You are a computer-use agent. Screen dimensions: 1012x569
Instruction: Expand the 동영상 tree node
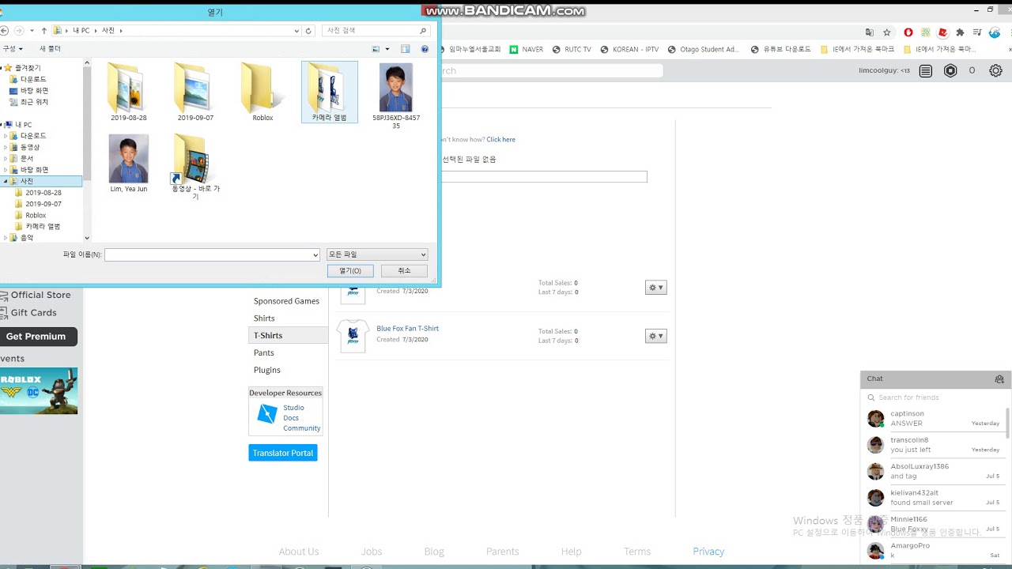pyautogui.click(x=6, y=147)
